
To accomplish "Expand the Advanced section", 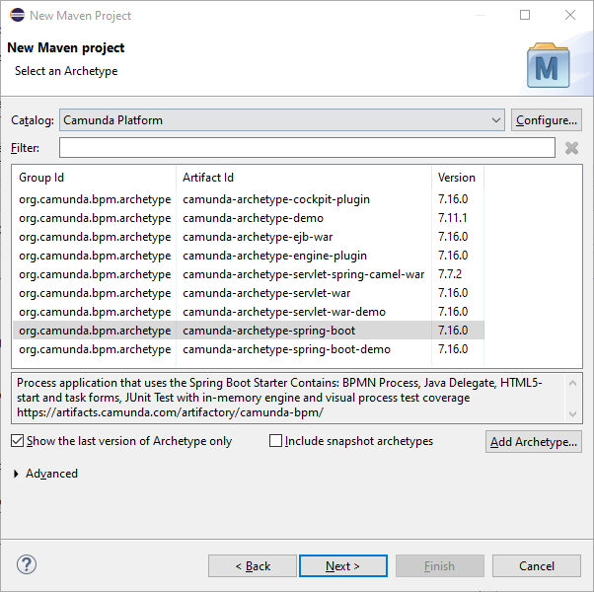I will (17, 474).
